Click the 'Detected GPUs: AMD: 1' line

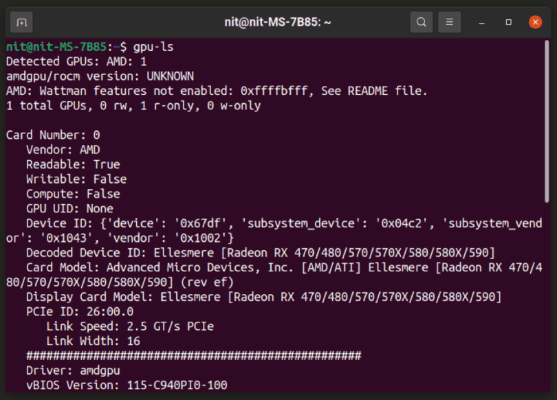(76, 61)
